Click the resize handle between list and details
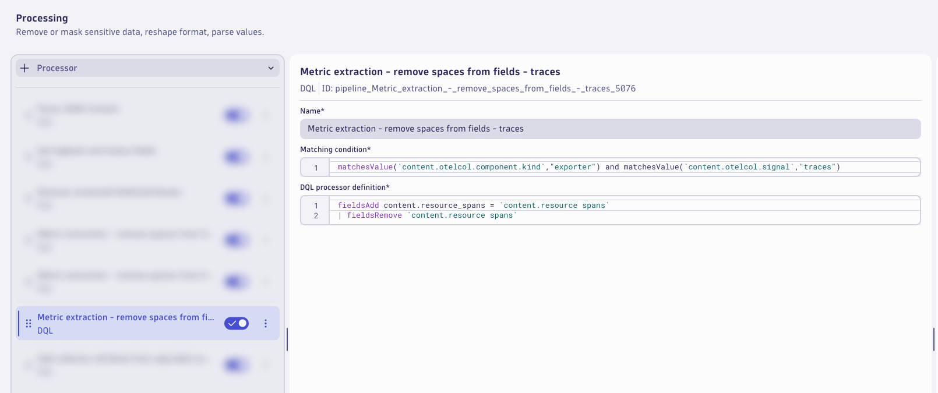The image size is (938, 393). click(287, 339)
